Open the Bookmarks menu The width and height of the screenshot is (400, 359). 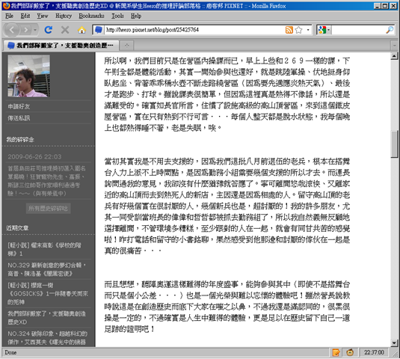pyautogui.click(x=91, y=16)
